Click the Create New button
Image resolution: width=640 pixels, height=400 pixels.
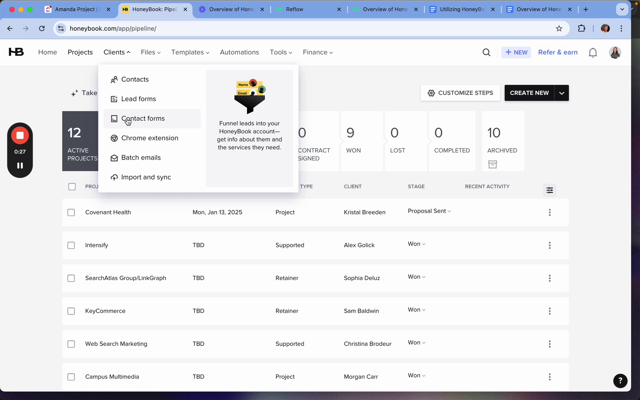[529, 93]
